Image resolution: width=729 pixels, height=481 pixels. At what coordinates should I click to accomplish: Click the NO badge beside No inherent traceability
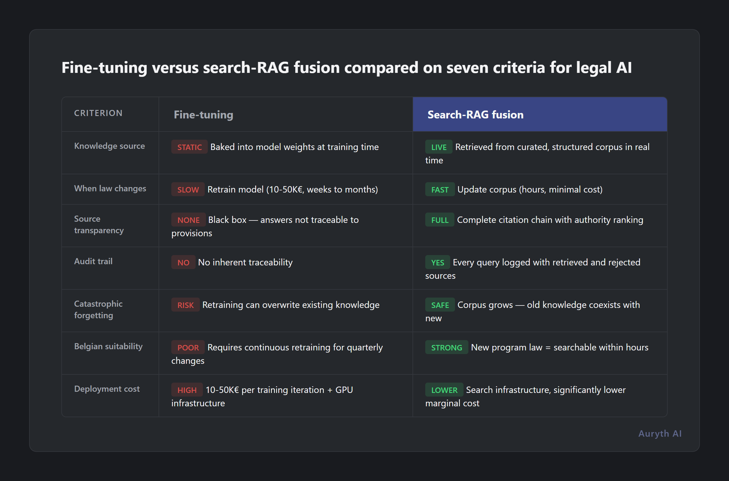coord(183,262)
